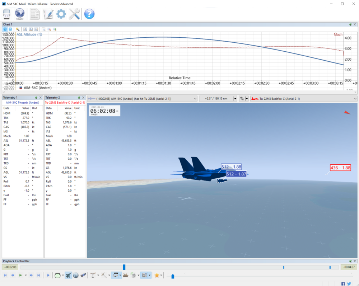Click middle chart layout icon
The image size is (359, 286).
click(31, 29)
